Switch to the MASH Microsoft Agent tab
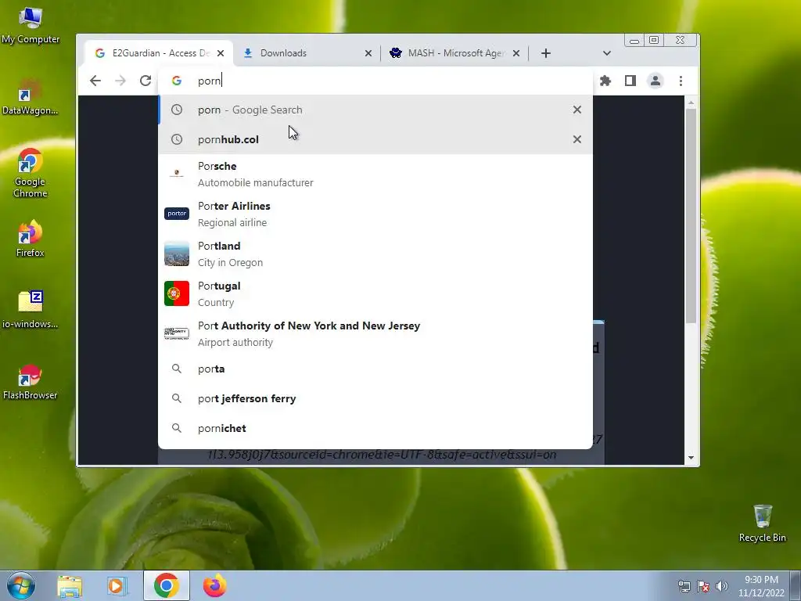Viewport: 801px width, 601px height. 454,53
